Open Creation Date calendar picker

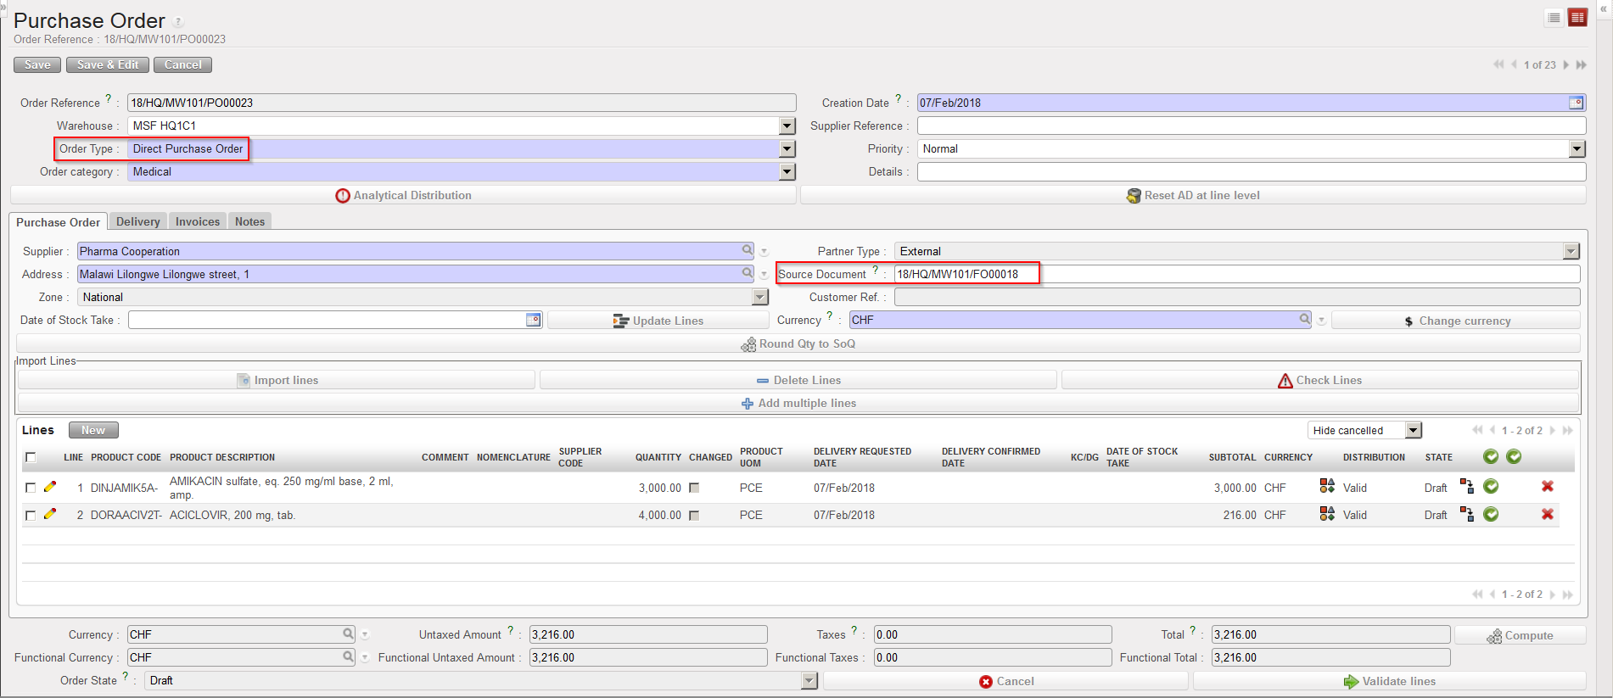point(1576,103)
